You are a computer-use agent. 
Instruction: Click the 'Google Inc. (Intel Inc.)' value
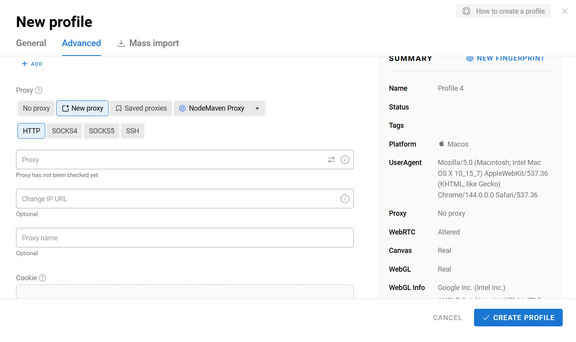tap(471, 288)
